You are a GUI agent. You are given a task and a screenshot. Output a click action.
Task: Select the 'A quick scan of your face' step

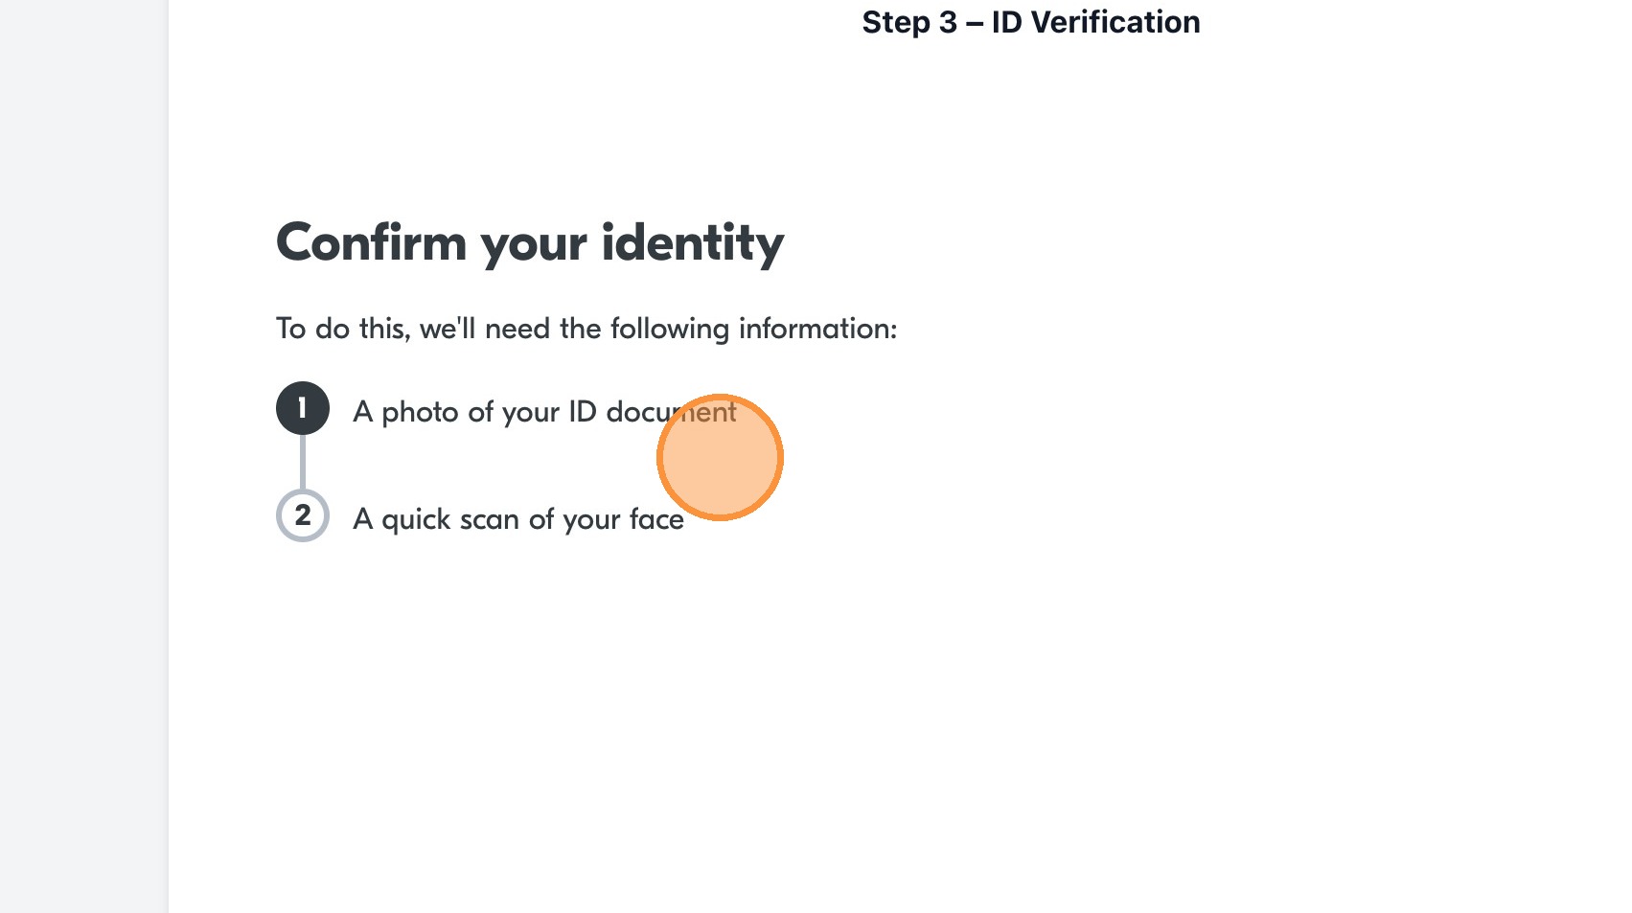(517, 519)
